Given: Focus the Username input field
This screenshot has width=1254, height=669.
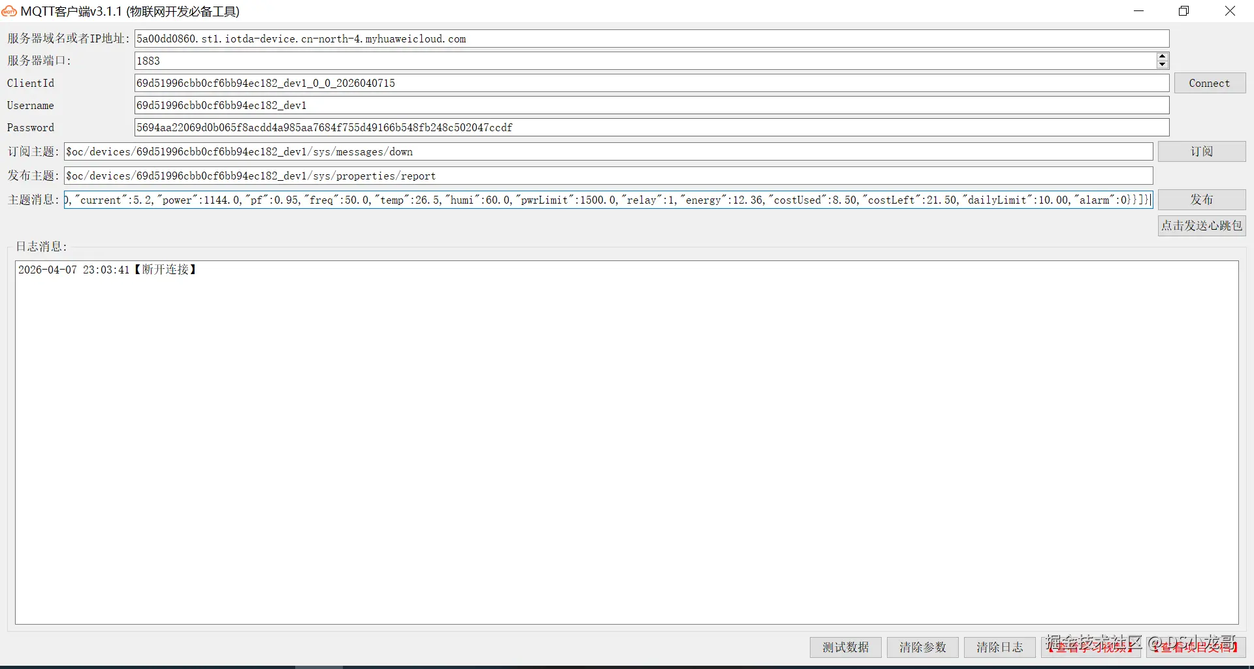Looking at the screenshot, I should click(652, 105).
